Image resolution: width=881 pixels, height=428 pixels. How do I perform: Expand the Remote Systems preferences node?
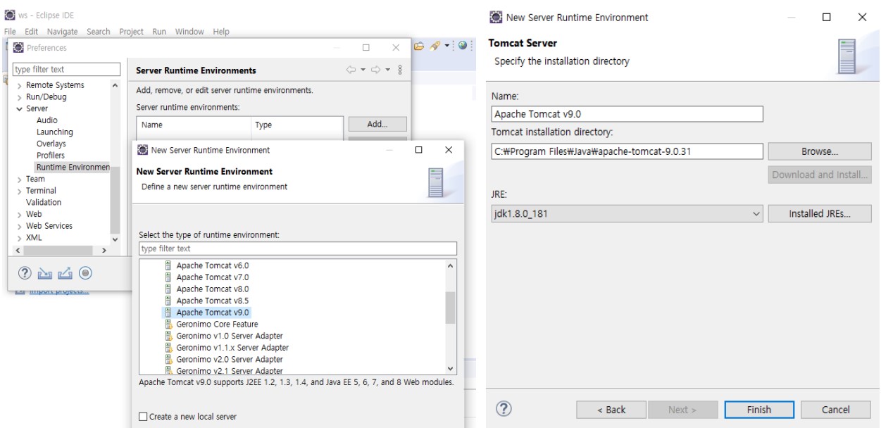click(19, 85)
